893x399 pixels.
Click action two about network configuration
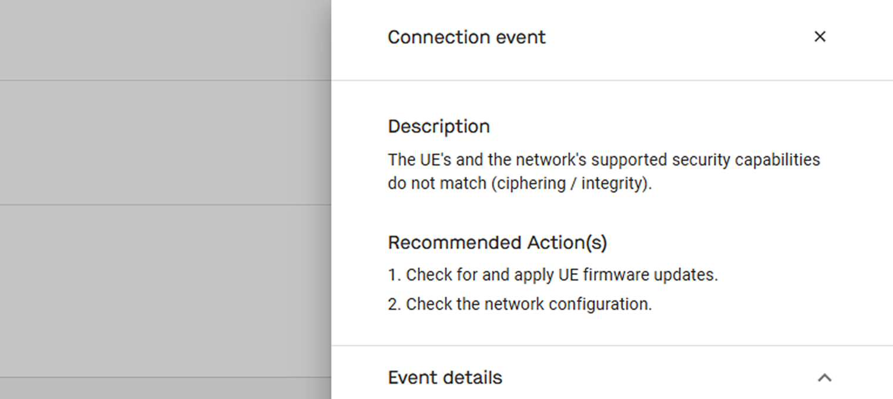(520, 304)
